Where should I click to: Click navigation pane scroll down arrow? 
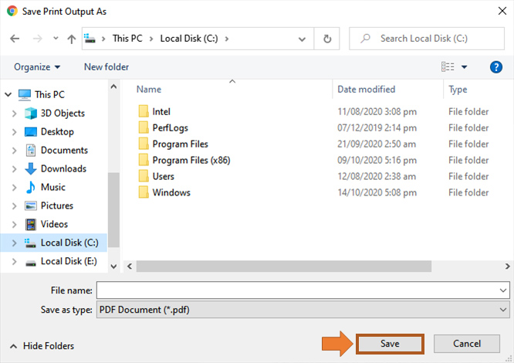tap(113, 266)
